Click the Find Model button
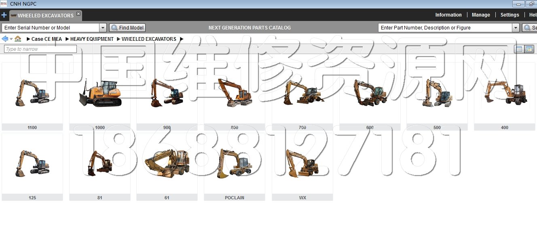Screen dimensions: 537x234 (127, 28)
